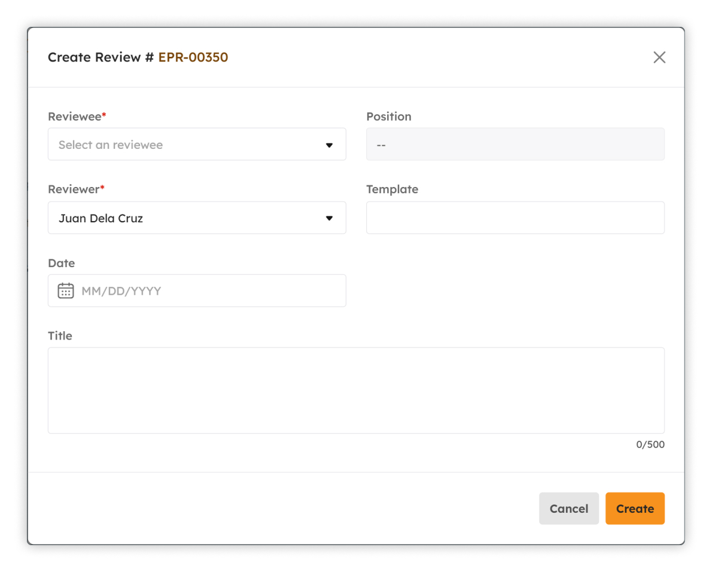Open the Reviewer dropdown showing Juan Dela Cruz
The height and width of the screenshot is (572, 712).
click(197, 218)
